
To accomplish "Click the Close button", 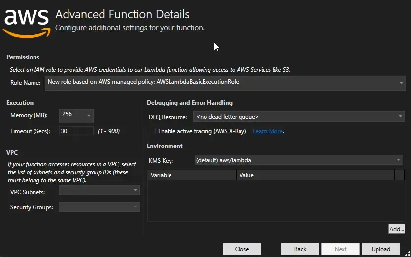I will point(242,249).
